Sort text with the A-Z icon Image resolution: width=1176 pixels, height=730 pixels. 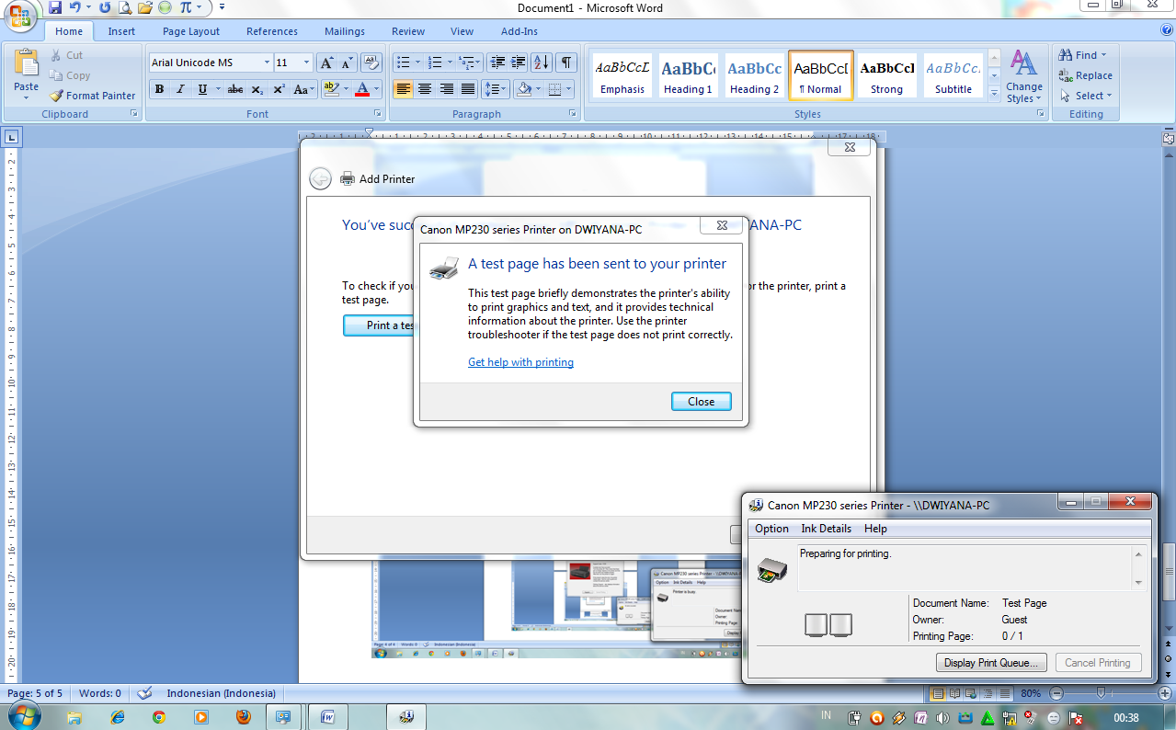542,63
